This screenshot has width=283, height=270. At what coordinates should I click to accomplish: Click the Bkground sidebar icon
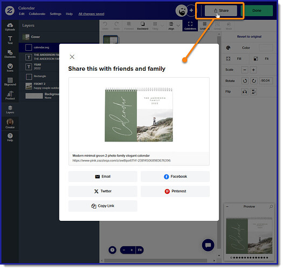[10, 82]
